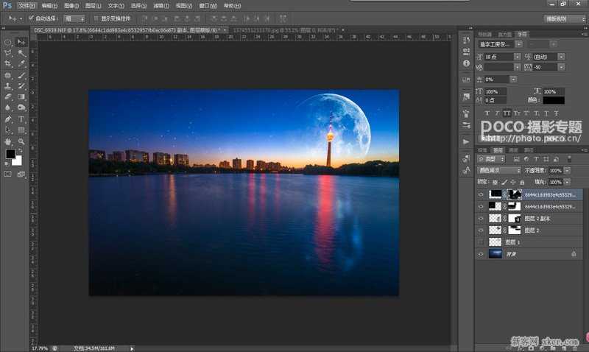Open the workspace switcher dropdown
This screenshot has width=589, height=352.
coord(564,18)
